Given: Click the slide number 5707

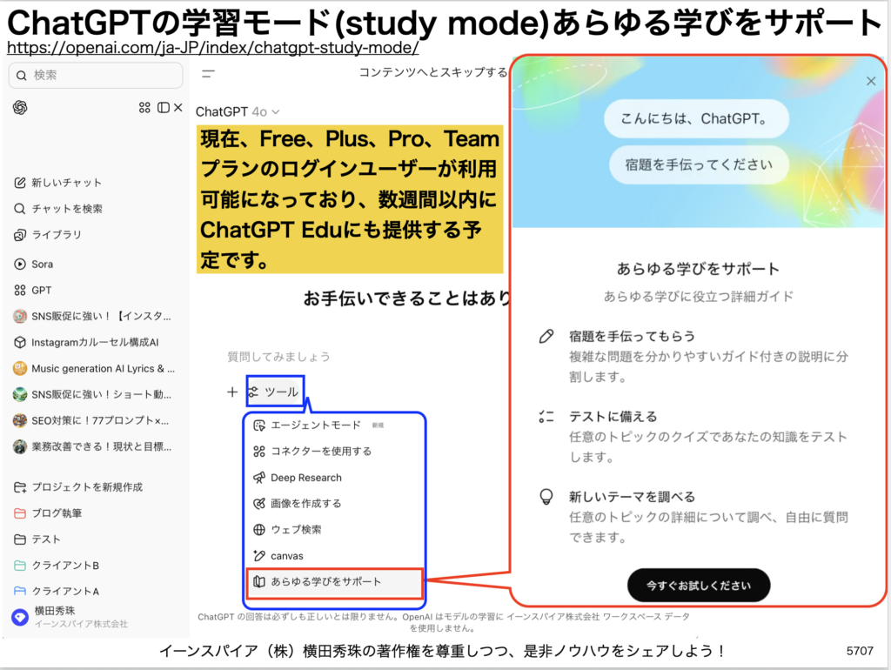Looking at the screenshot, I should pos(860,651).
